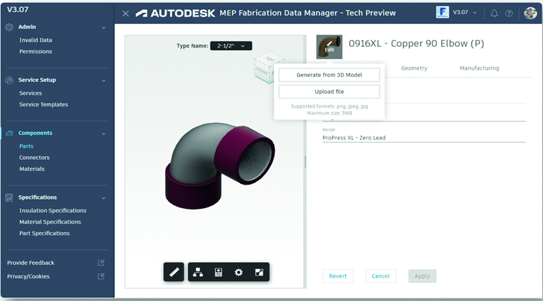Click the Components icon in sidebar
The image size is (543, 301).
click(9, 133)
